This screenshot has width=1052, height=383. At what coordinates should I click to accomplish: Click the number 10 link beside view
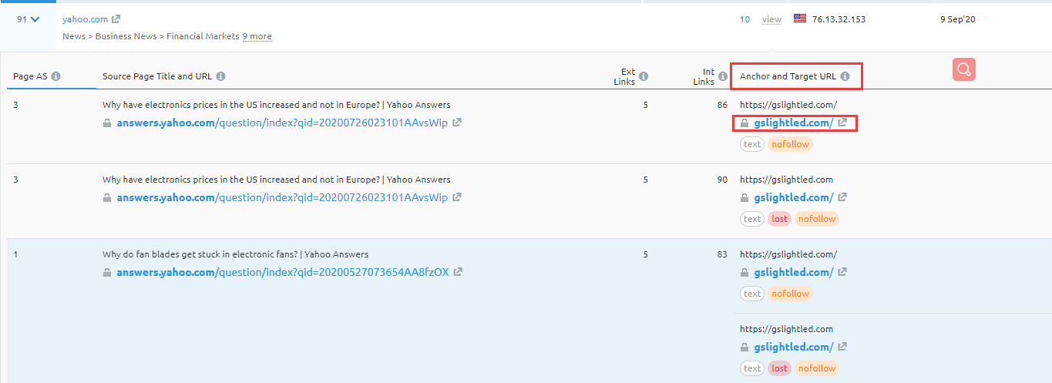click(744, 19)
